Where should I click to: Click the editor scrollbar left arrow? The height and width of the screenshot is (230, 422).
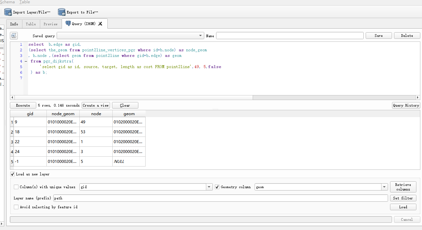[12, 97]
